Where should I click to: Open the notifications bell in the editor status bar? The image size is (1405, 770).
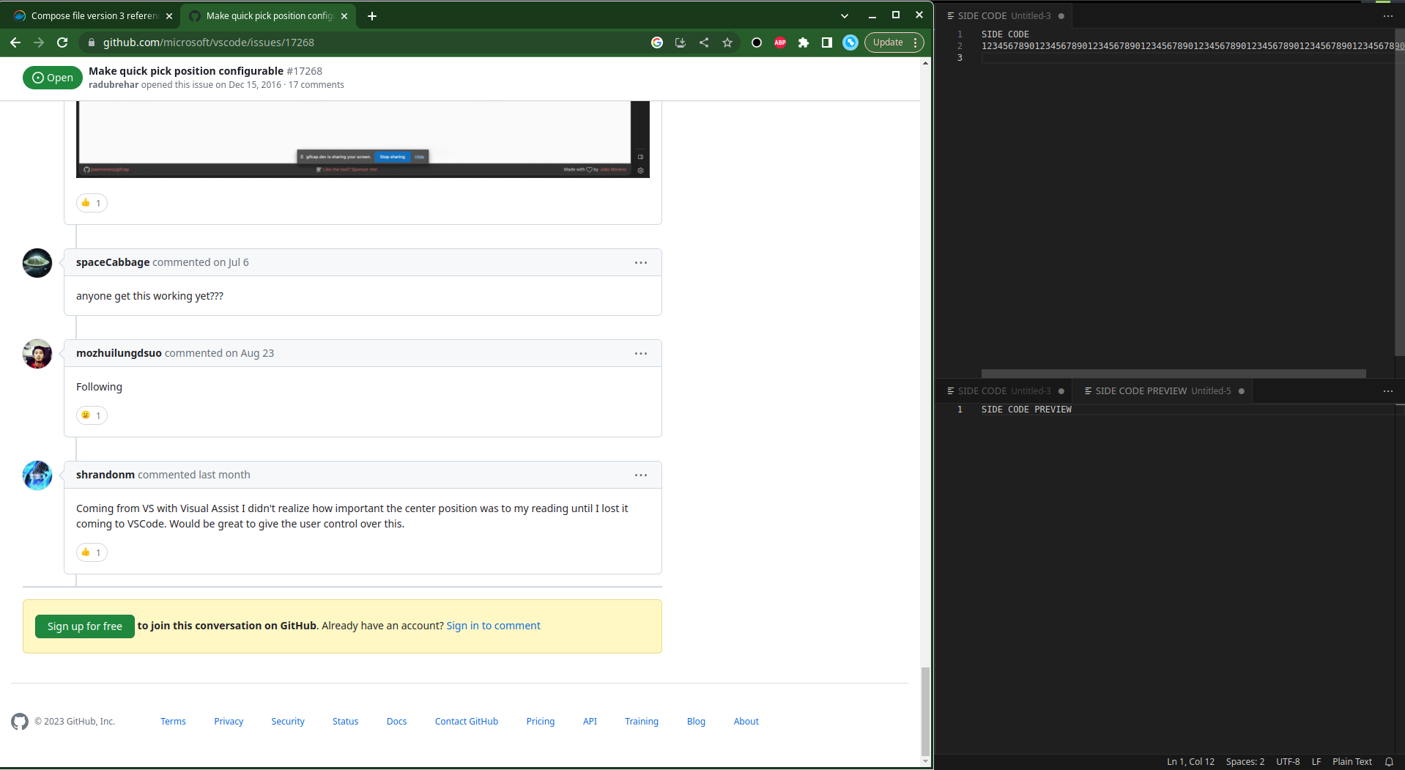(x=1390, y=761)
